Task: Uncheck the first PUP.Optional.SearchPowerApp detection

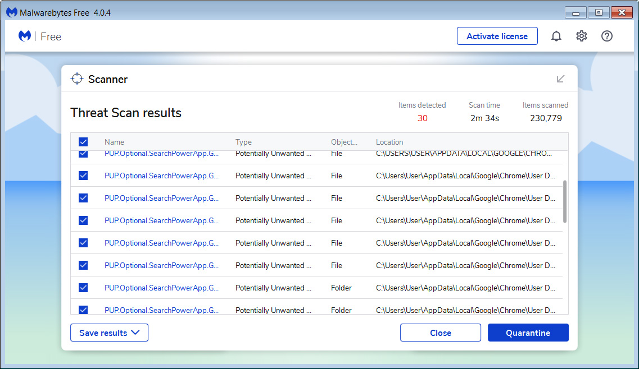Action: tap(83, 153)
